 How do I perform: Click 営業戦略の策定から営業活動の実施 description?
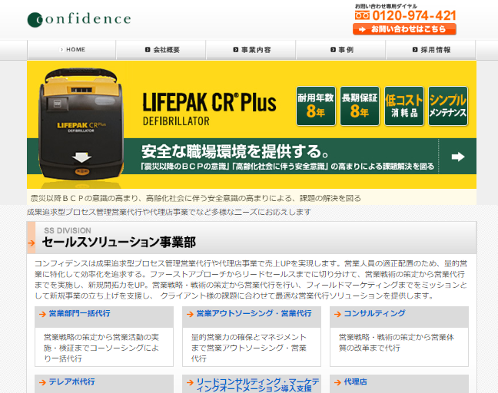(101, 348)
